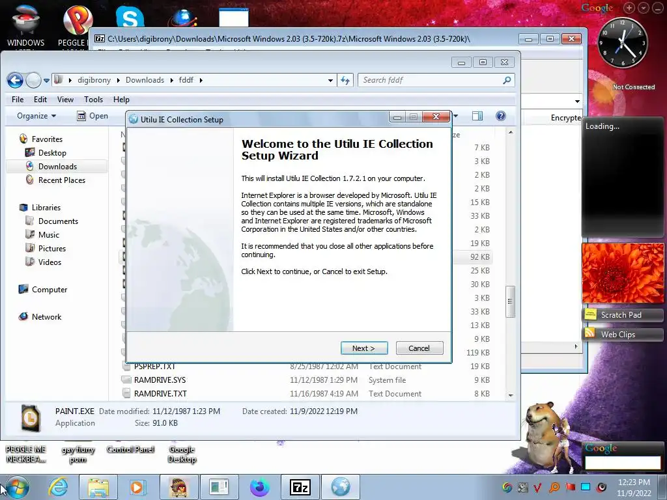Click the Firefox taskbar icon
667x500 pixels.
[259, 487]
